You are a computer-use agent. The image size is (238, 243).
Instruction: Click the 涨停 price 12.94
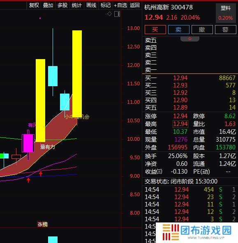180,116
